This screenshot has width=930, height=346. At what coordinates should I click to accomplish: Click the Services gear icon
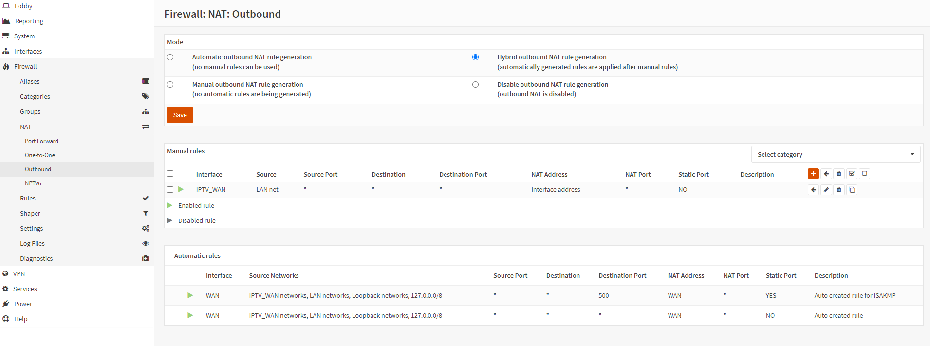pos(5,289)
